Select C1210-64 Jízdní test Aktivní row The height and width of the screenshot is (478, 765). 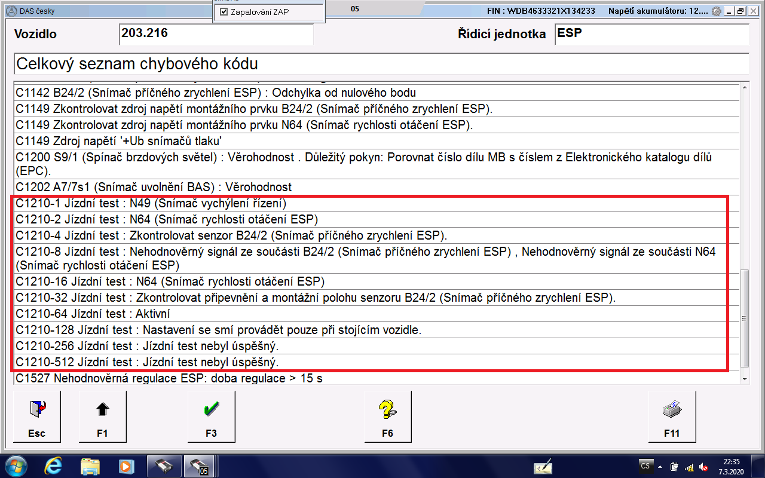coord(376,314)
